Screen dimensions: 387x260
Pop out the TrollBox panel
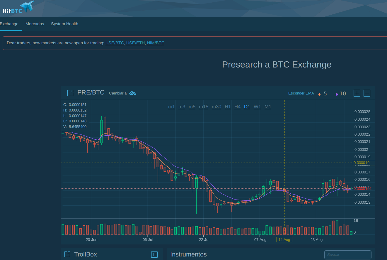pos(67,254)
